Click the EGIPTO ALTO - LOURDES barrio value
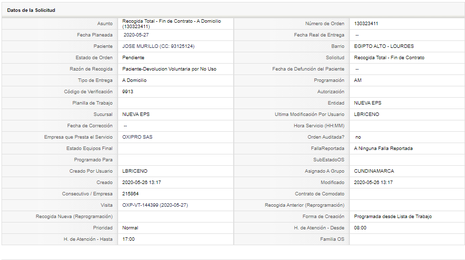Viewport: 465px width, 260px height. coord(384,46)
